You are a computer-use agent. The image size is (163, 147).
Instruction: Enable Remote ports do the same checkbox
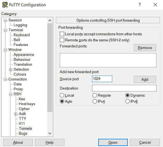[62, 40]
